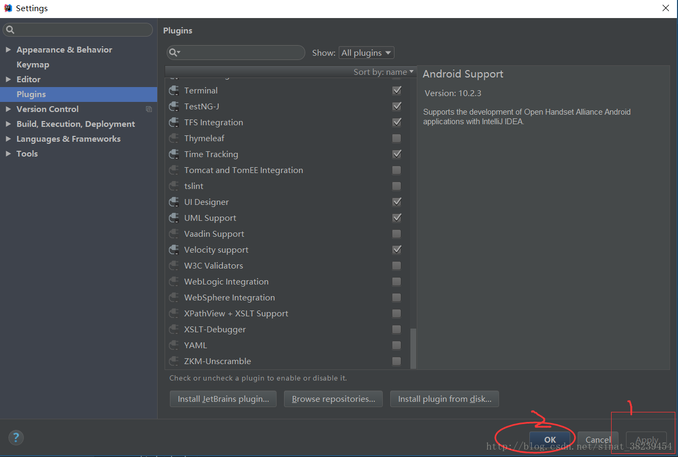Enable Tomcat and TomEE Integration checkbox
The width and height of the screenshot is (678, 457).
[397, 170]
